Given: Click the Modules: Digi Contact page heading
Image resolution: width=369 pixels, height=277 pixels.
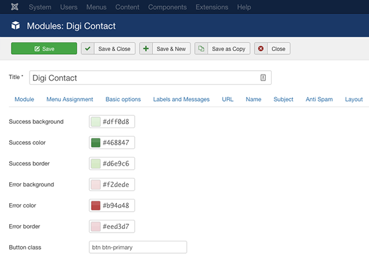Looking at the screenshot, I should coord(71,26).
